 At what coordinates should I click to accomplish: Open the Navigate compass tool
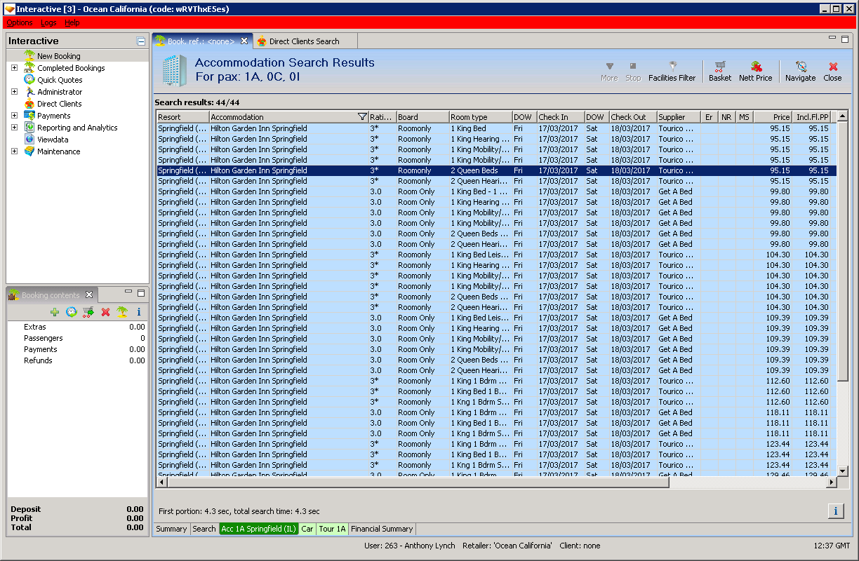[x=800, y=67]
